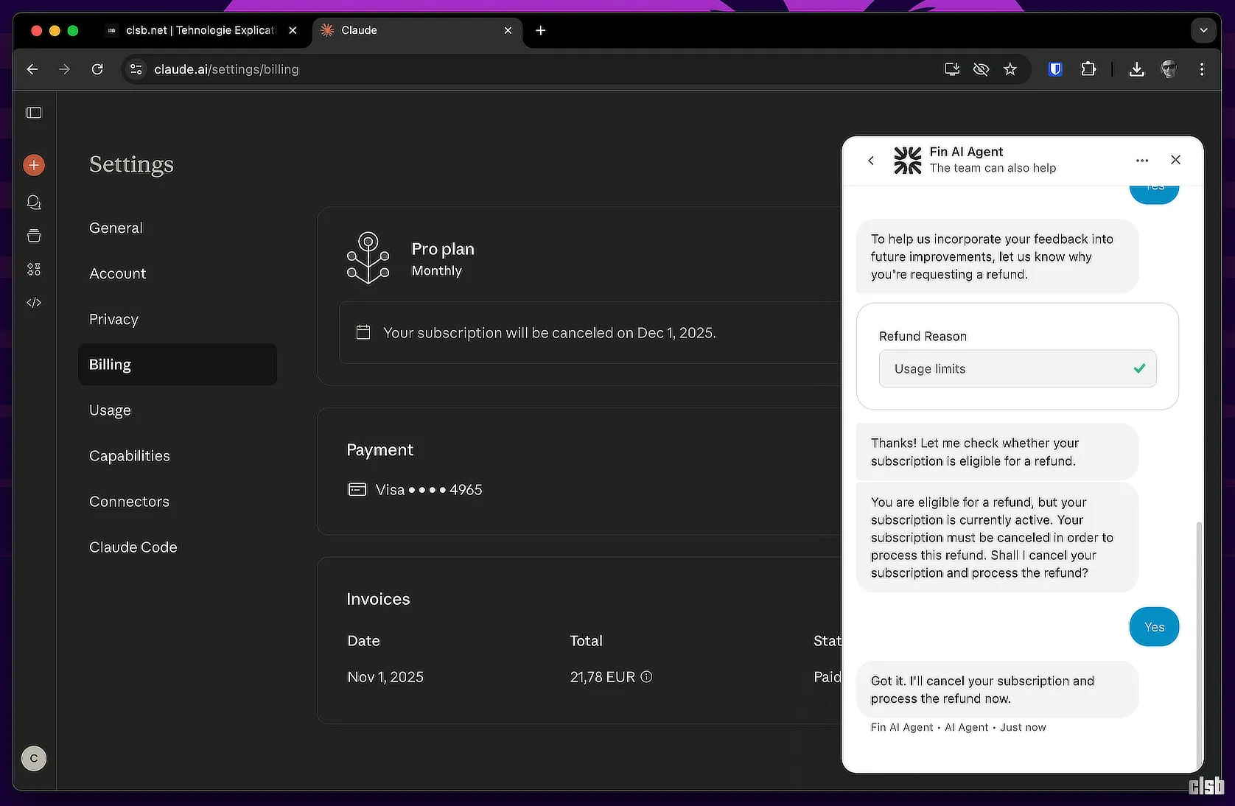Click the invoice total info icon
The image size is (1235, 806).
pyautogui.click(x=646, y=677)
